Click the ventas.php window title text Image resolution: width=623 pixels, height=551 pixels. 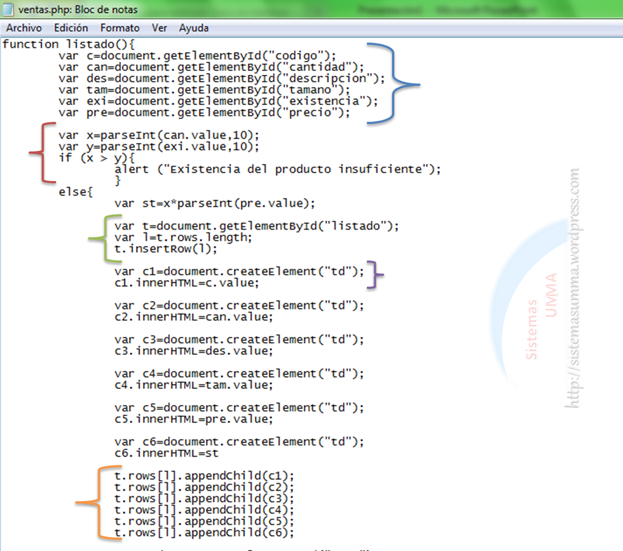pos(78,9)
